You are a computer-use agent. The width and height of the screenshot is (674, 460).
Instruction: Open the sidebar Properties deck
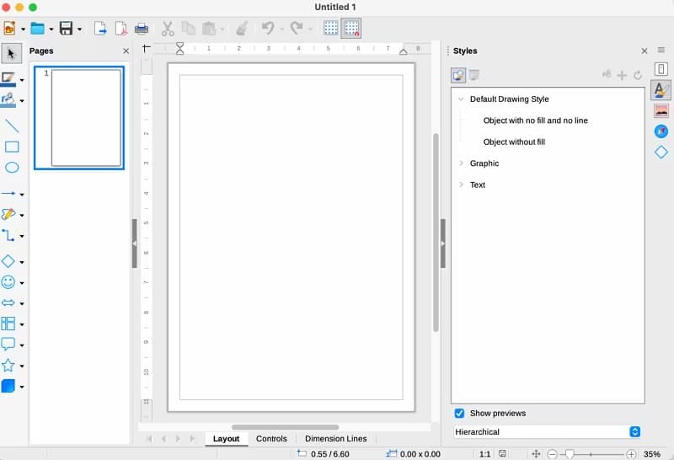click(x=661, y=69)
